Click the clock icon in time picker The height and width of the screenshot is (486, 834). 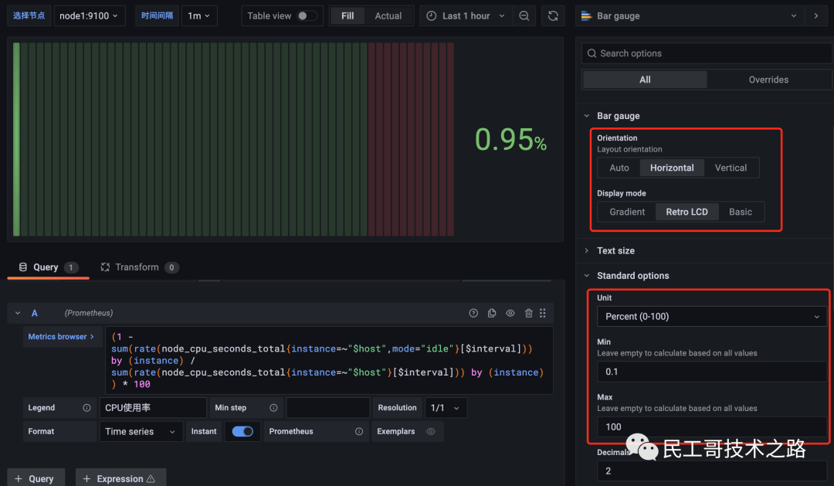click(432, 16)
